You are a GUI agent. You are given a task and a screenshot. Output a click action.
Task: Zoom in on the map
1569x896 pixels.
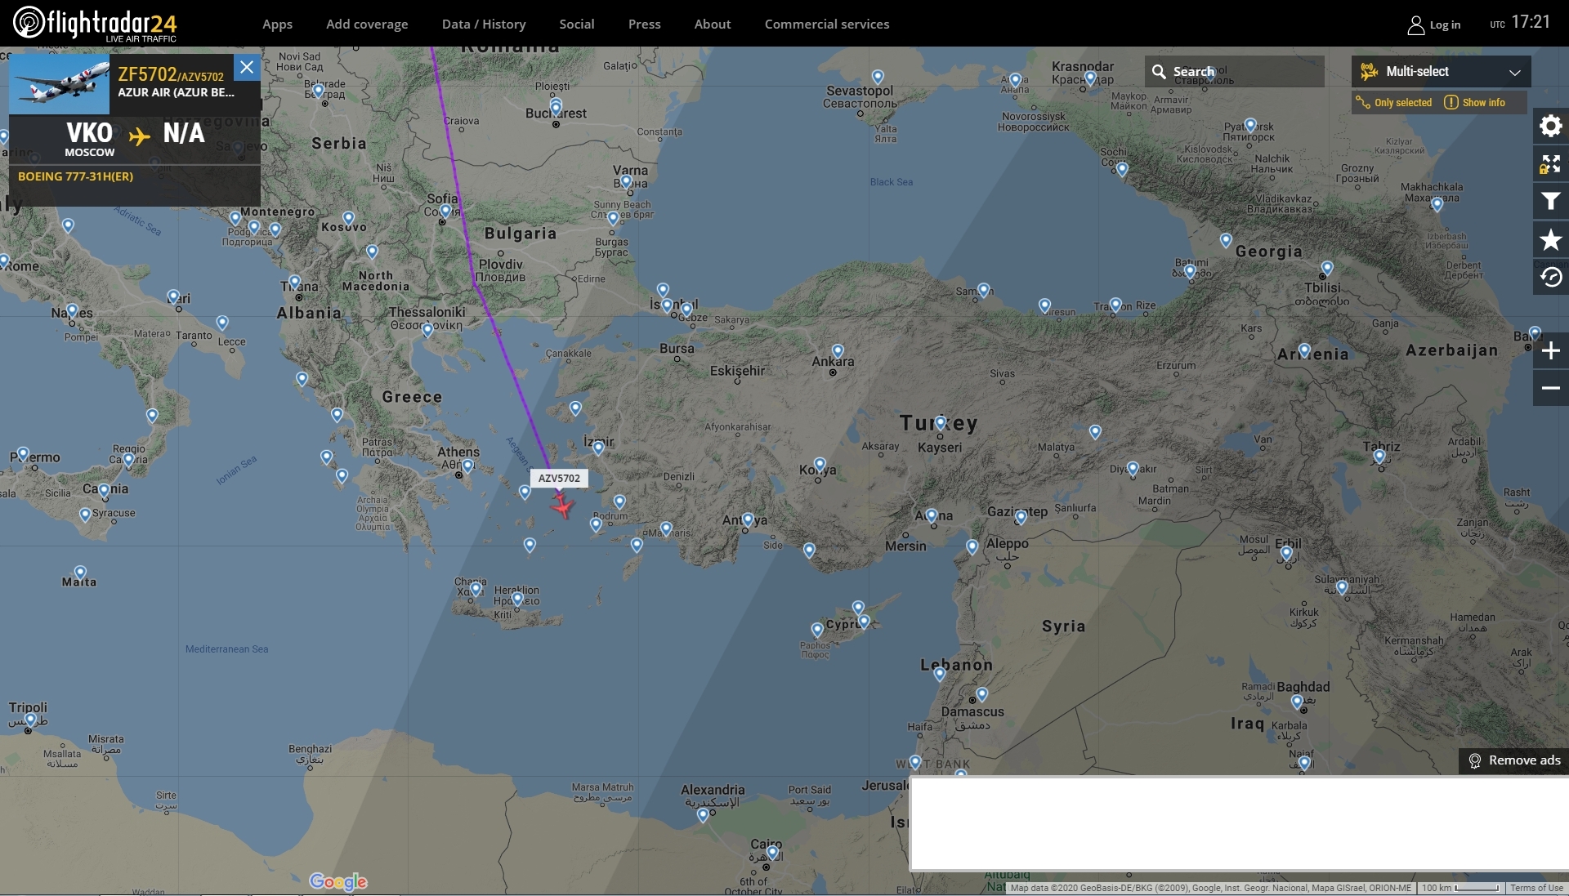click(x=1550, y=350)
